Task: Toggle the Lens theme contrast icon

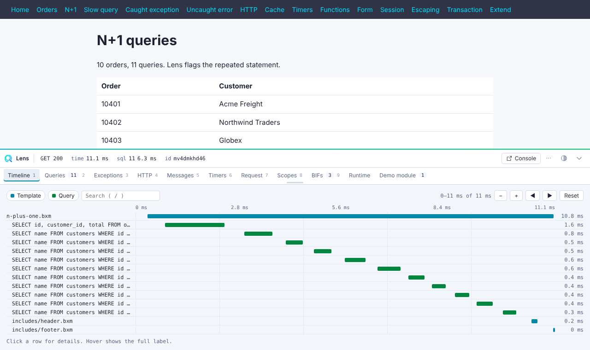Action: [564, 158]
